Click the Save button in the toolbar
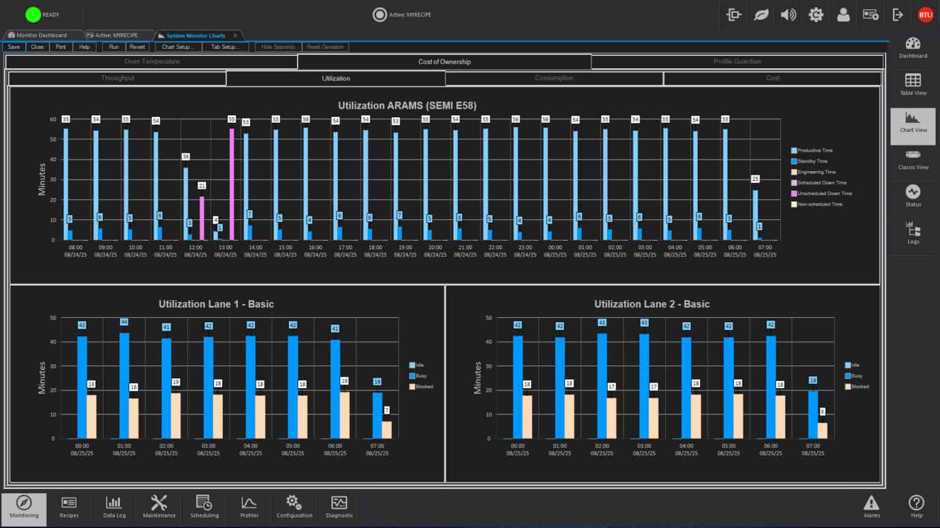This screenshot has width=940, height=528. pos(13,47)
